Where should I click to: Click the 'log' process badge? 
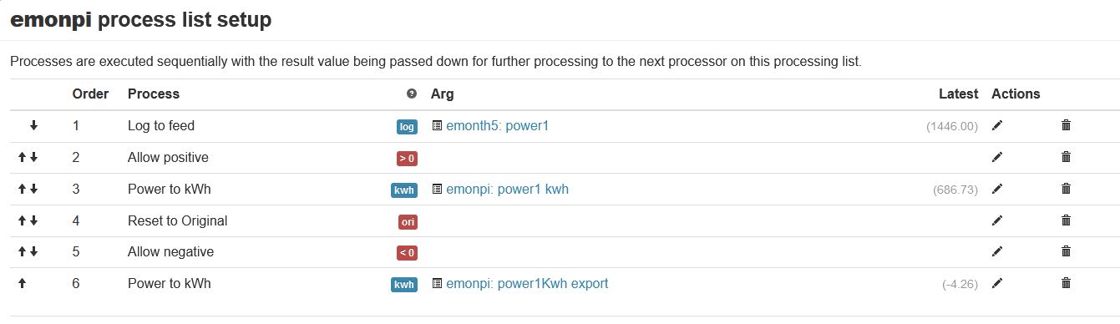(x=407, y=127)
